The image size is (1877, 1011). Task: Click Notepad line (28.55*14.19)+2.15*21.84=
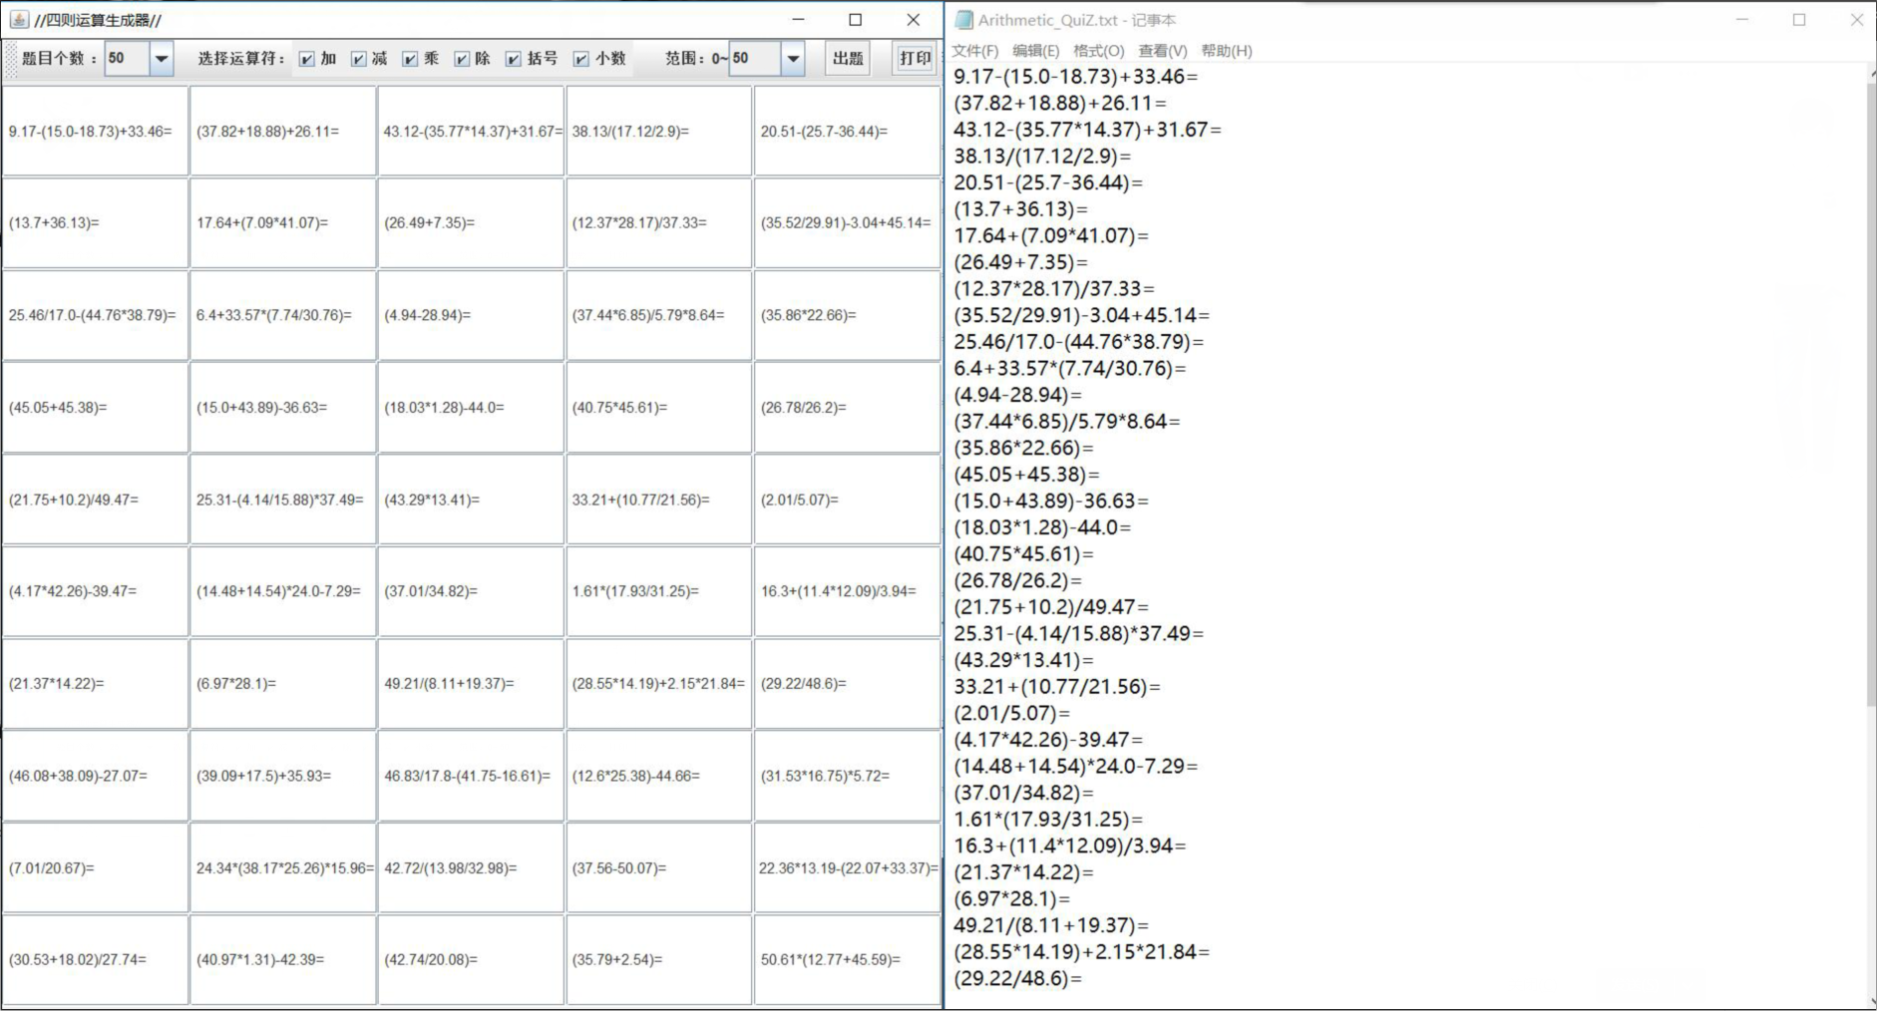[1081, 951]
